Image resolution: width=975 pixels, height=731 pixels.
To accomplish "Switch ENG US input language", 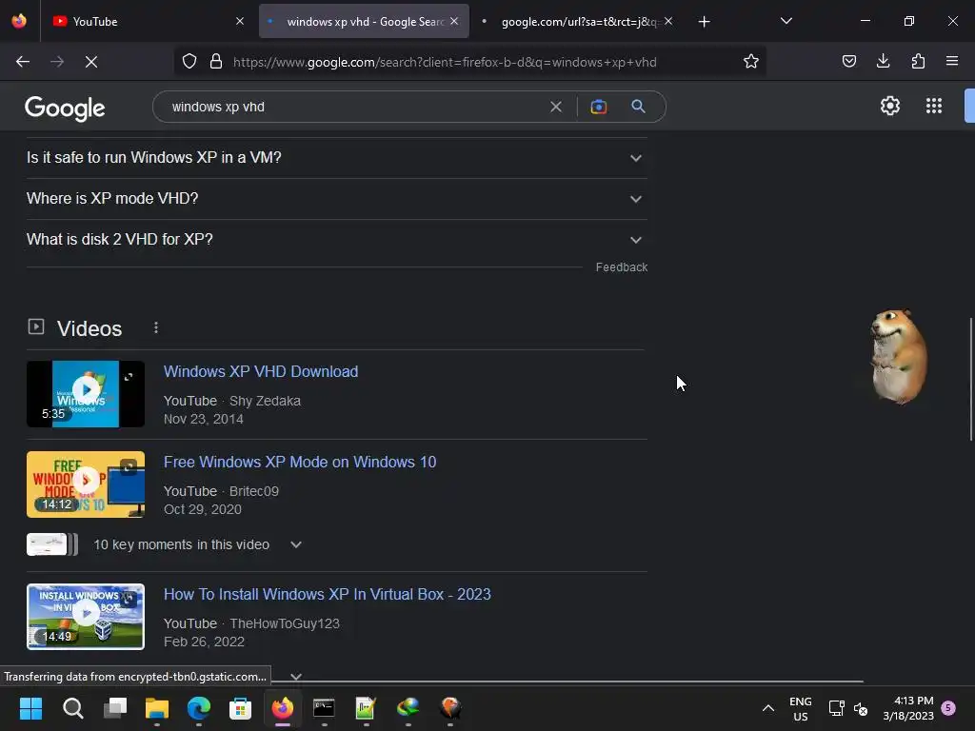I will point(800,708).
